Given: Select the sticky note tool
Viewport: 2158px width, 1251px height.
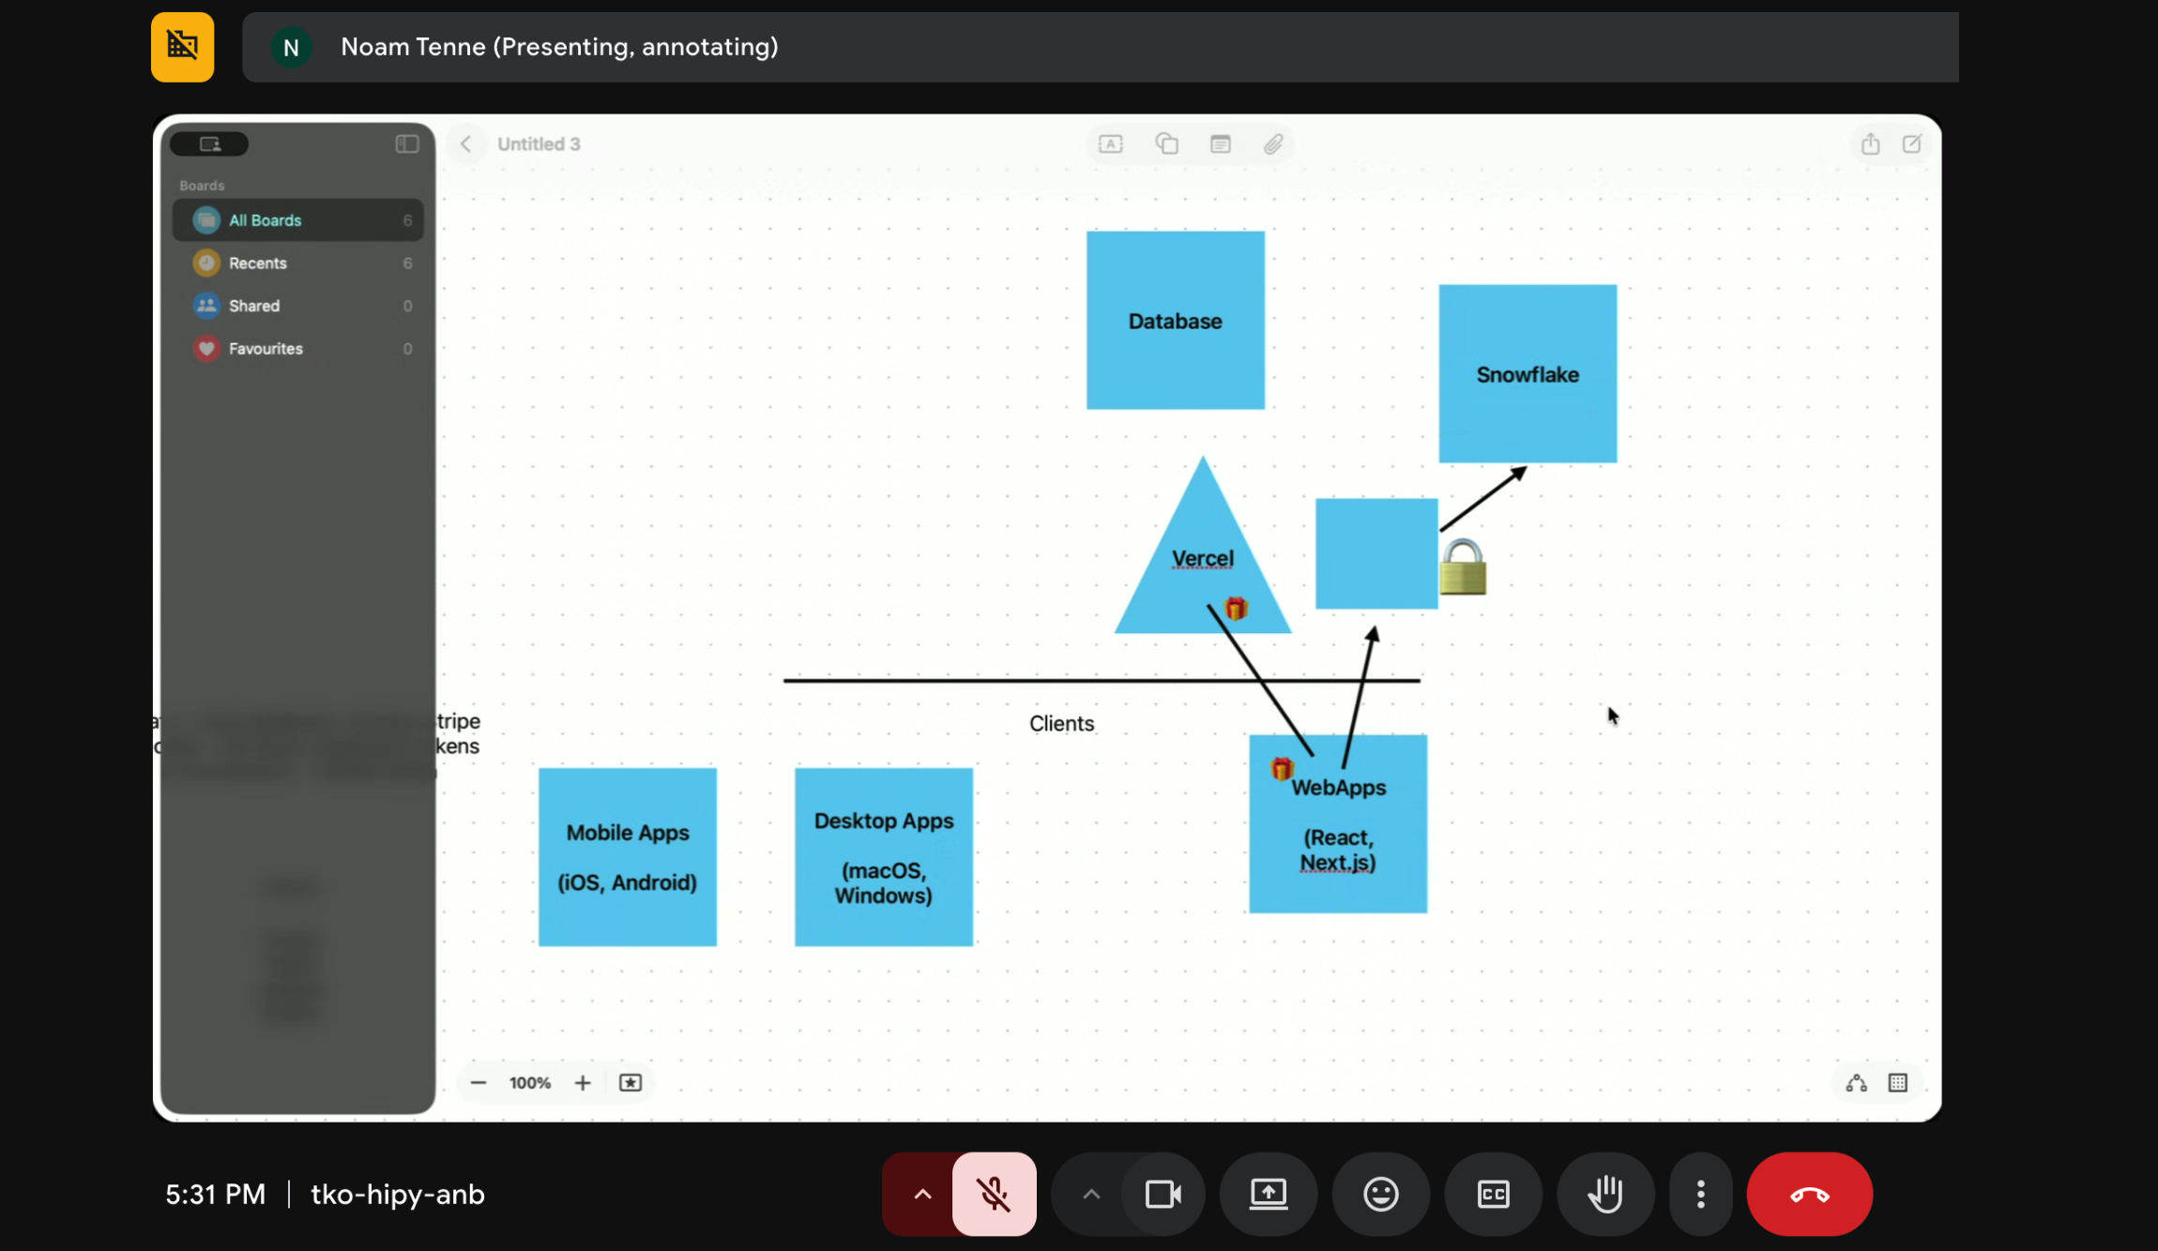Looking at the screenshot, I should click(1220, 144).
